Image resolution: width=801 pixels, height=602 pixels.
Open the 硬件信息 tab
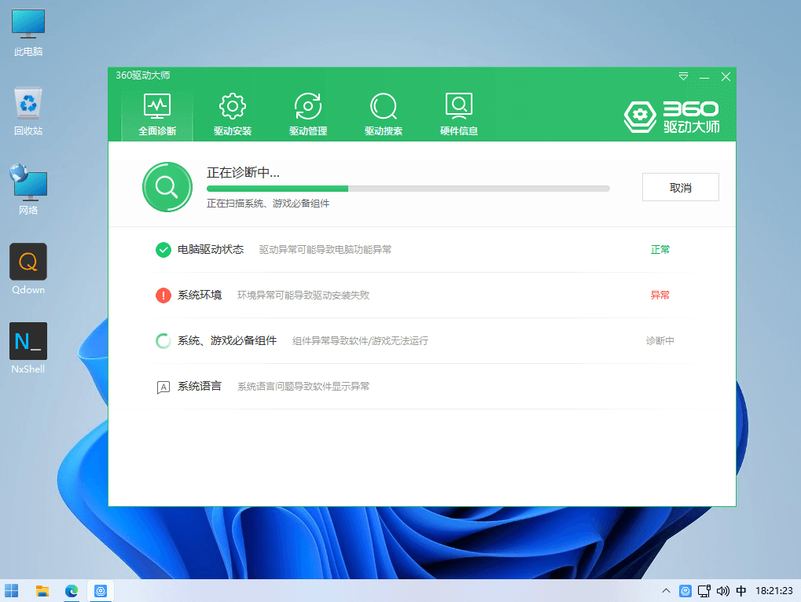click(x=459, y=115)
